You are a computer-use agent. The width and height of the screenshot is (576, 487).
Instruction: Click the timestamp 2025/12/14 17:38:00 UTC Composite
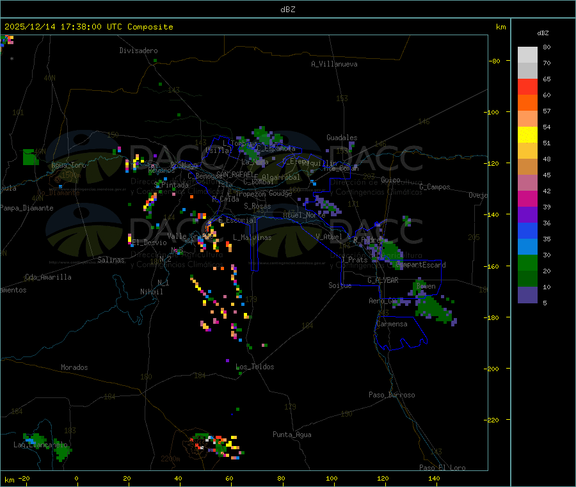88,27
